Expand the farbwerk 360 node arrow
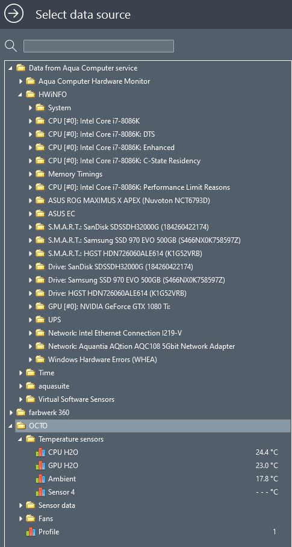 point(11,413)
